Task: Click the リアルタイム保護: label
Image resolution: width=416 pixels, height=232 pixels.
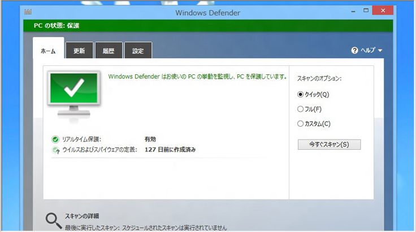Action: click(x=81, y=139)
